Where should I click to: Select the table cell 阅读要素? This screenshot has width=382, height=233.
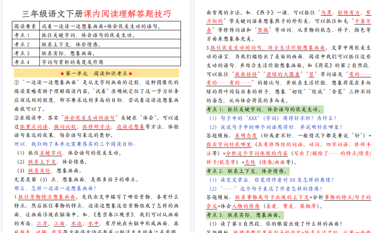[x=26, y=26]
